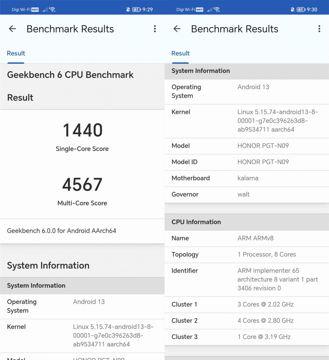Tap Cluster 3 core frequency row
This screenshot has height=360, width=329.
(247, 337)
